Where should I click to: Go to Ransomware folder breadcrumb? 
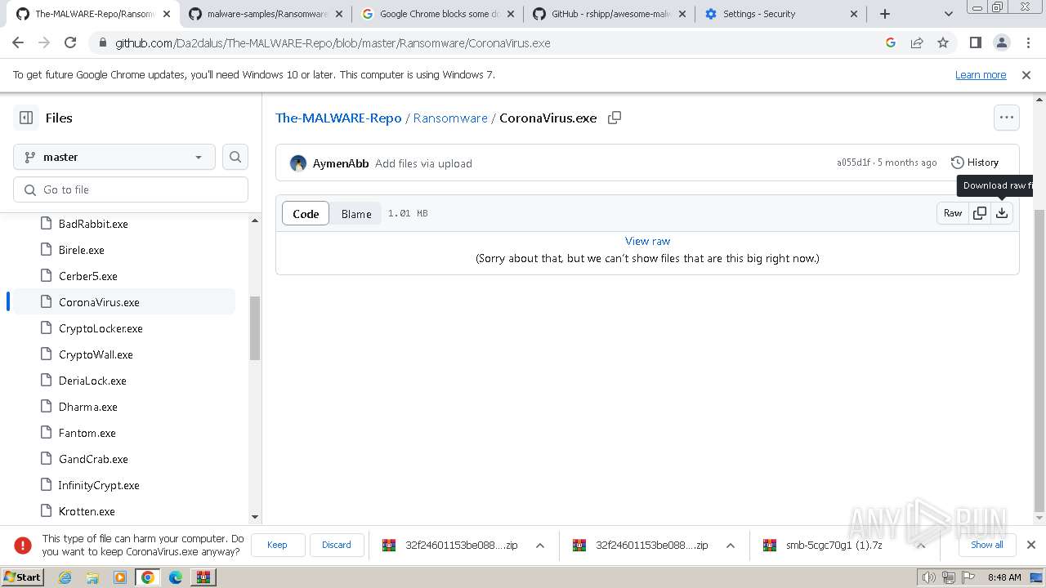[450, 118]
